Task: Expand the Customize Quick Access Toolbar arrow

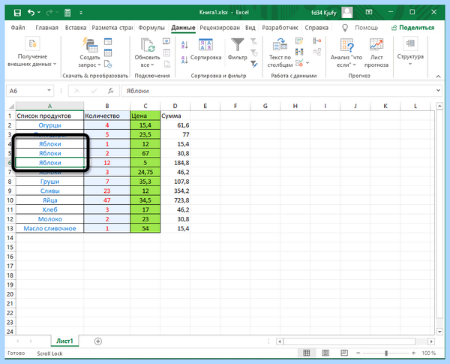Action: pos(81,13)
